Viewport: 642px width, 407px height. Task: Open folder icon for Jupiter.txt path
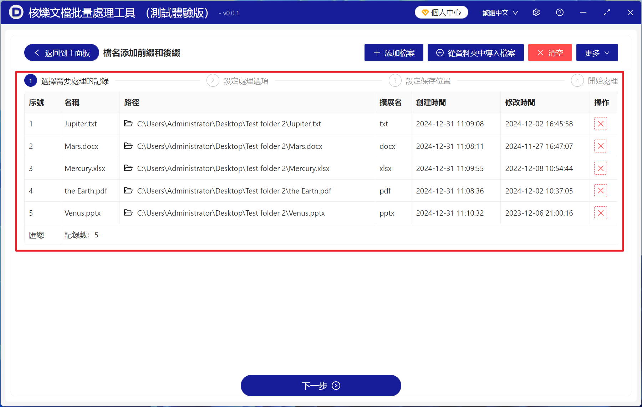[128, 124]
